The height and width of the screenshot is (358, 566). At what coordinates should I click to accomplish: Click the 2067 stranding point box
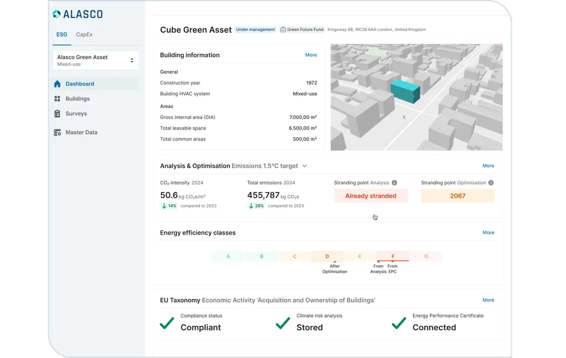coord(458,196)
